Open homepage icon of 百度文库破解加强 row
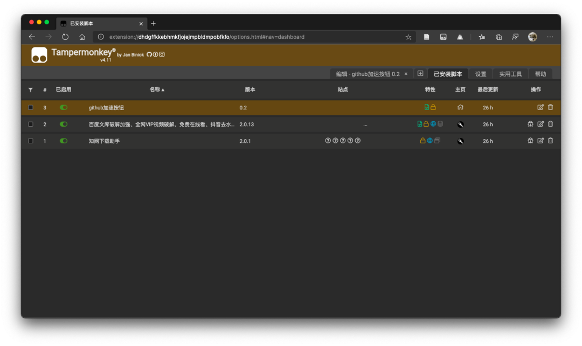This screenshot has width=582, height=346. click(460, 124)
